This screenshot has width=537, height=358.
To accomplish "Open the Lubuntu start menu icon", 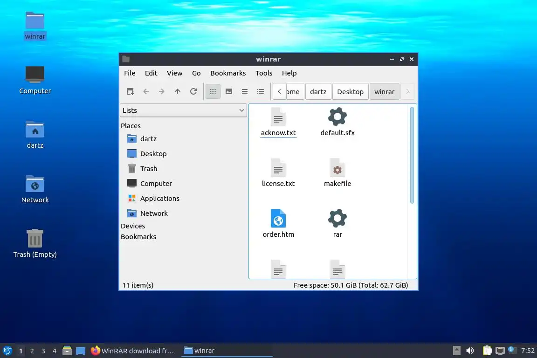I will click(7, 351).
